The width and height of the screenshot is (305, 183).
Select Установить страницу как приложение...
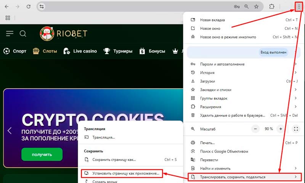[x=122, y=173]
